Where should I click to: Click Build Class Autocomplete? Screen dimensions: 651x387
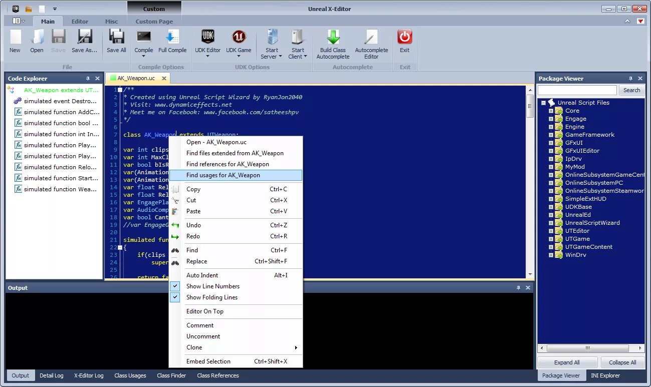click(x=333, y=44)
